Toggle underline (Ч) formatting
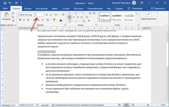This screenshot has width=169, height=107. coord(28,20)
